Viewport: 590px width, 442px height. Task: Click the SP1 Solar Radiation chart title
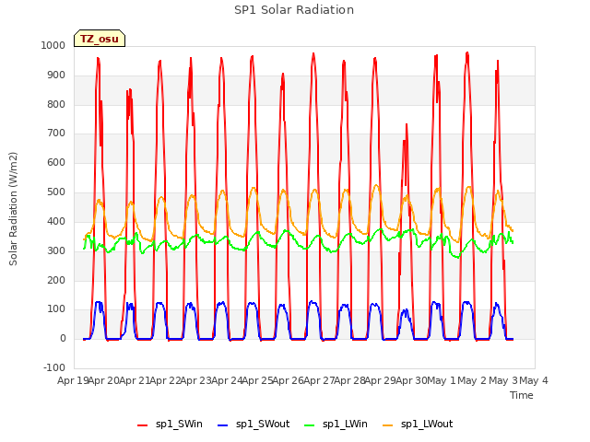294,10
